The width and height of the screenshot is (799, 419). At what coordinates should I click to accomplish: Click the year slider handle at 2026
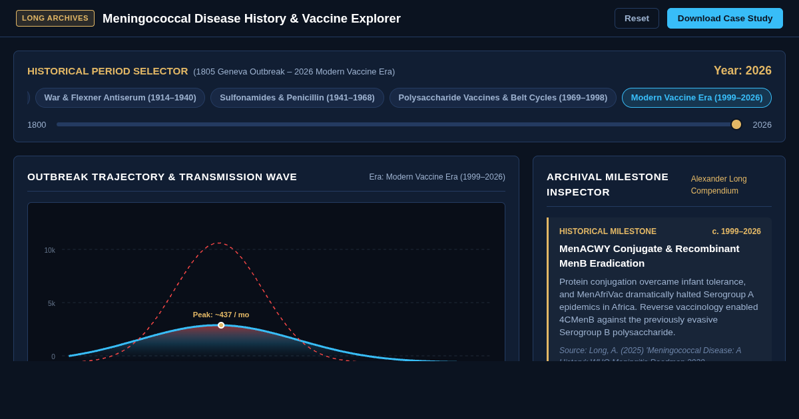click(x=736, y=124)
